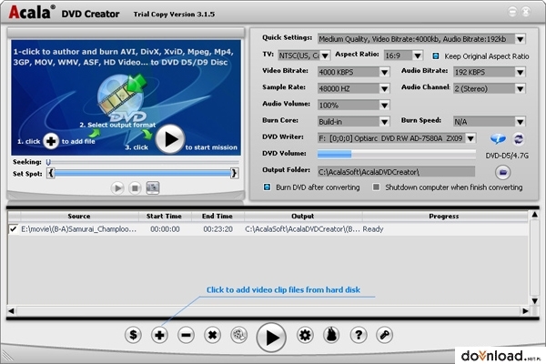Image resolution: width=546 pixels, height=364 pixels.
Task: Click the 00:00:00 start time cell
Action: 165,229
